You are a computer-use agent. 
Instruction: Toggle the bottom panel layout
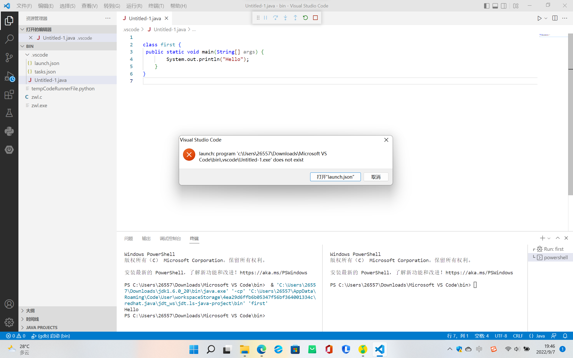click(x=495, y=6)
